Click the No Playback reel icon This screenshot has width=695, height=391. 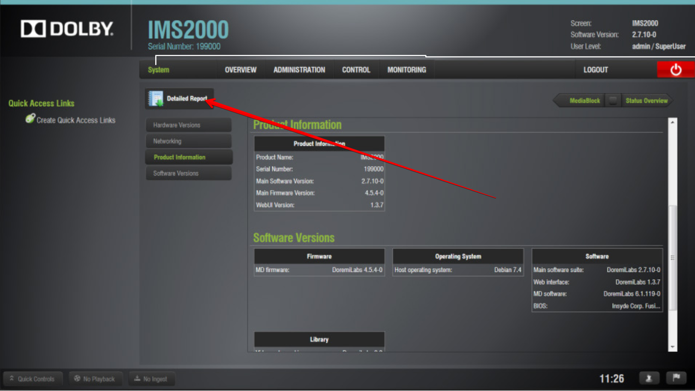pyautogui.click(x=77, y=379)
